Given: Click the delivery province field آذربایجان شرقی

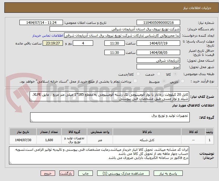Looking at the screenshot, I should tap(158, 60).
